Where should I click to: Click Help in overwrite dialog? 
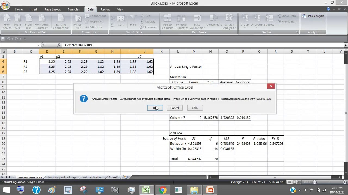(195, 108)
